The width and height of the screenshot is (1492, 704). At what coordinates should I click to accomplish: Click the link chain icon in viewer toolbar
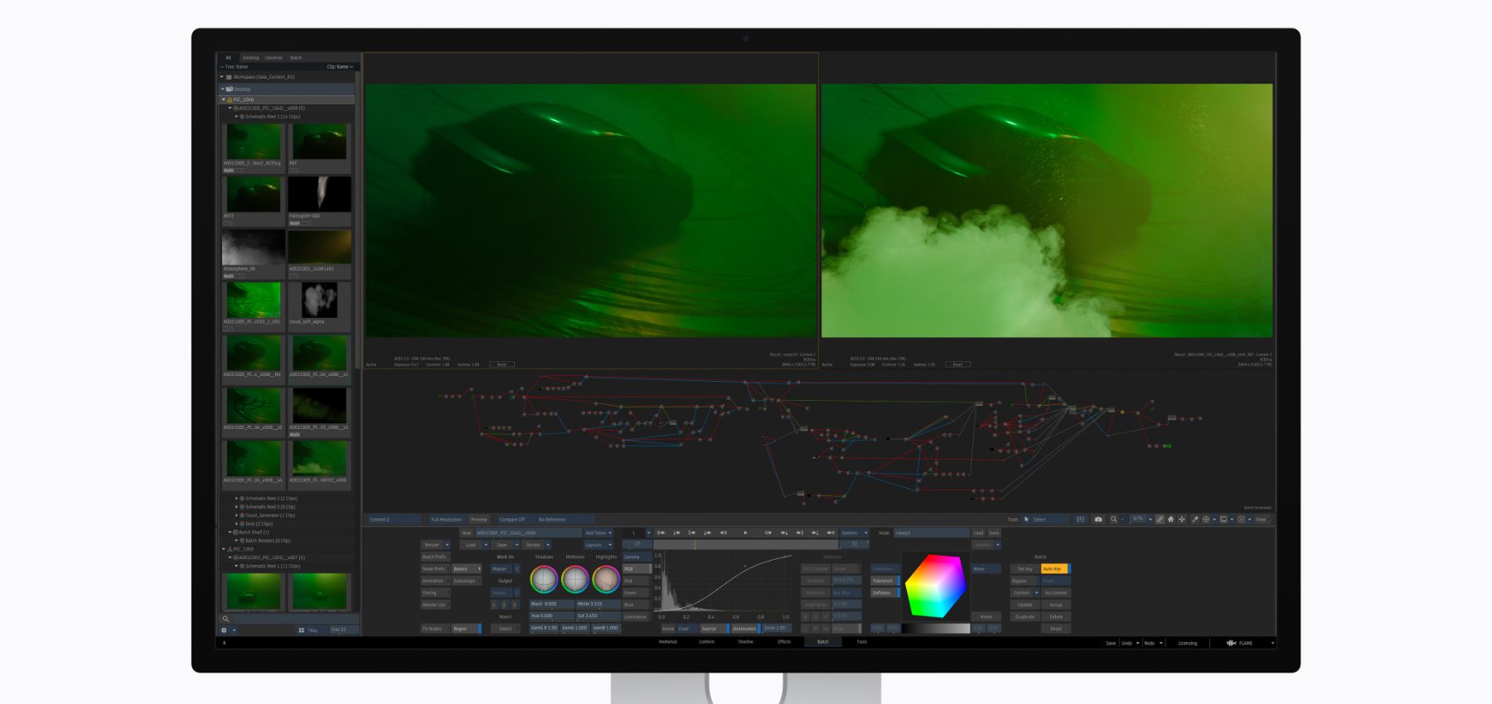1160,519
